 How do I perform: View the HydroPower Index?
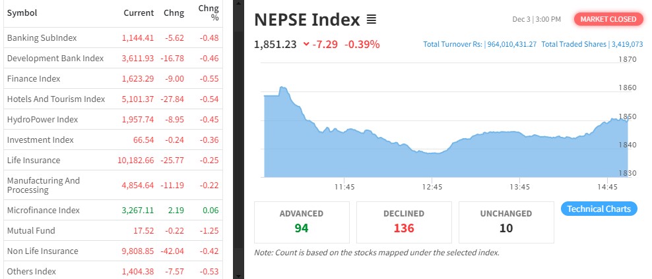click(x=42, y=119)
